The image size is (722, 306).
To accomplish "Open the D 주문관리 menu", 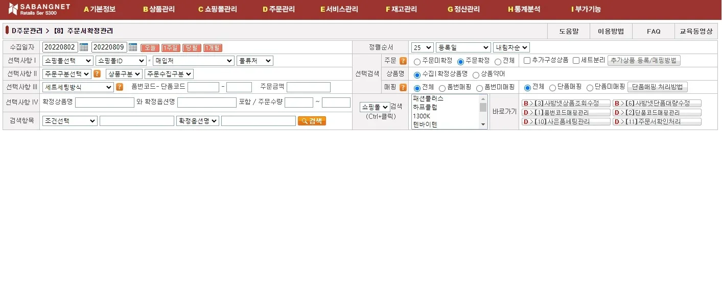I will [278, 9].
